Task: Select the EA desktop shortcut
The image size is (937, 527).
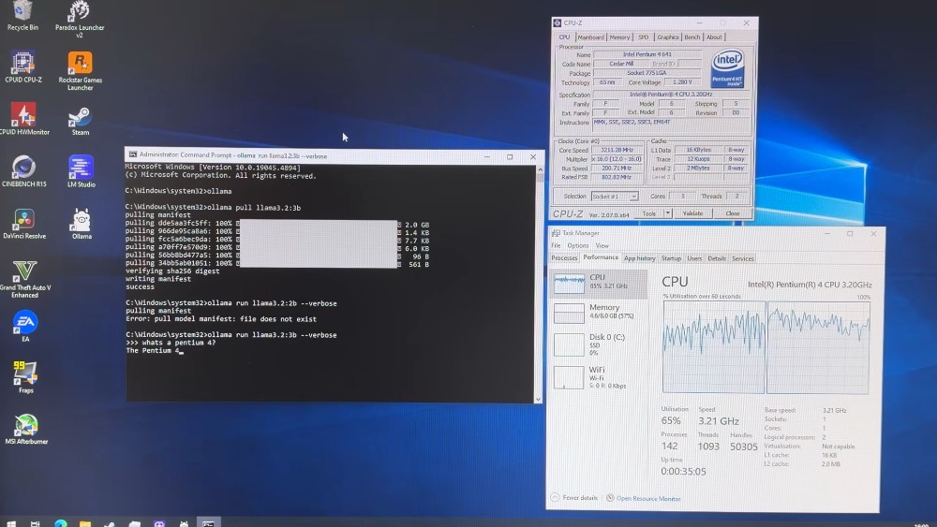Action: [25, 327]
